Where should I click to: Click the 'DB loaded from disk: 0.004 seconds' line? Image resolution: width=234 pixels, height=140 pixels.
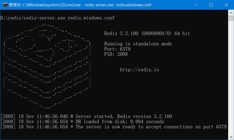point(82,121)
